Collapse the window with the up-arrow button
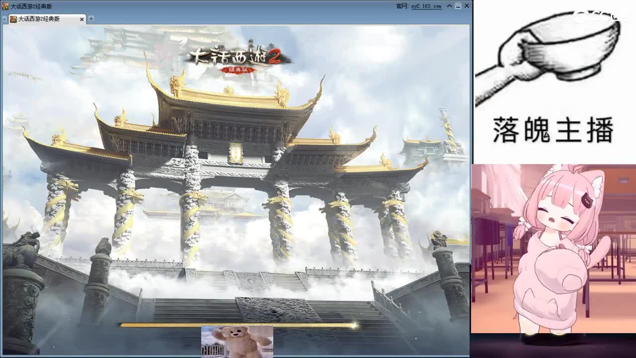The height and width of the screenshot is (358, 636). coord(449,6)
